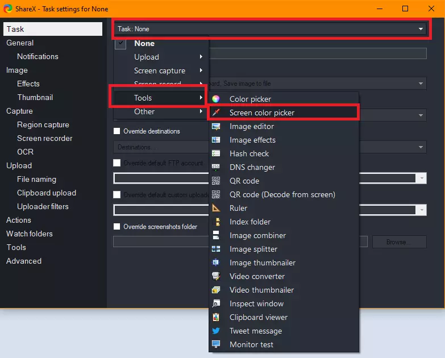Click the Browse button
Screen dimensions: 445x358
[400, 242]
